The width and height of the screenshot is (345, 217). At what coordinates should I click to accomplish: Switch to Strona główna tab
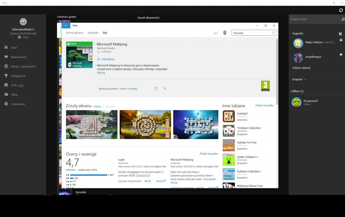click(74, 33)
